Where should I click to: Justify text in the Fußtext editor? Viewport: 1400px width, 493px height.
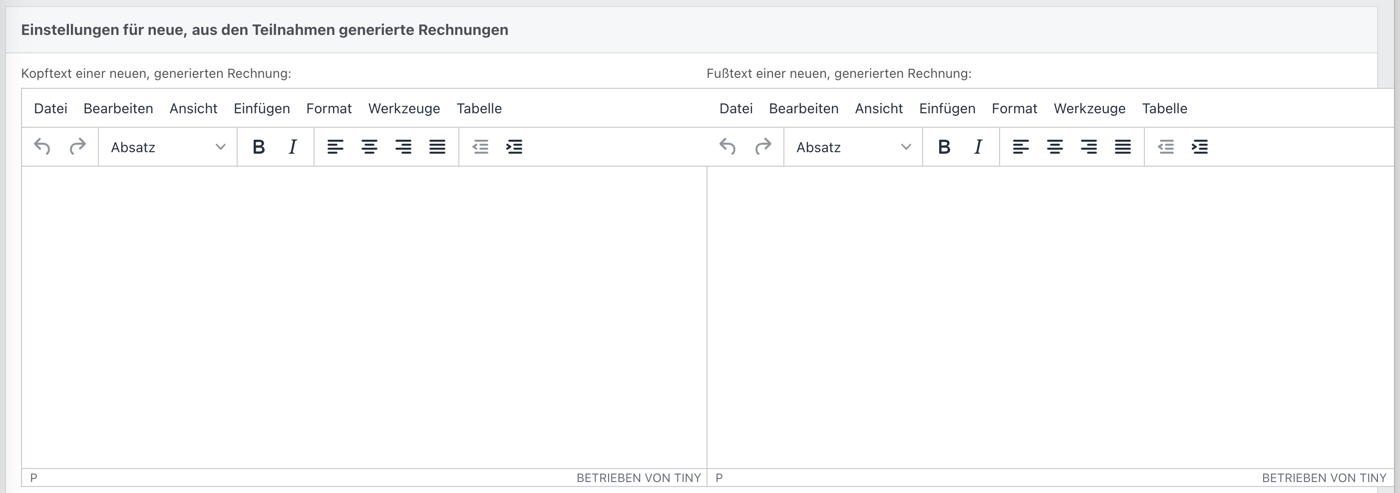(1123, 147)
